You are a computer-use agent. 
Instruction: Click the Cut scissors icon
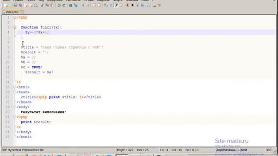tap(42, 5)
